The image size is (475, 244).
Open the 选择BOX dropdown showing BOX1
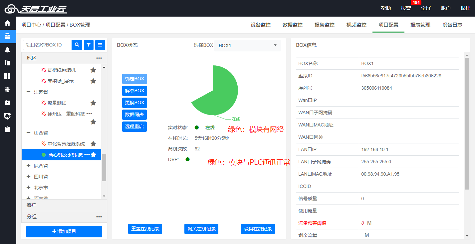point(248,45)
